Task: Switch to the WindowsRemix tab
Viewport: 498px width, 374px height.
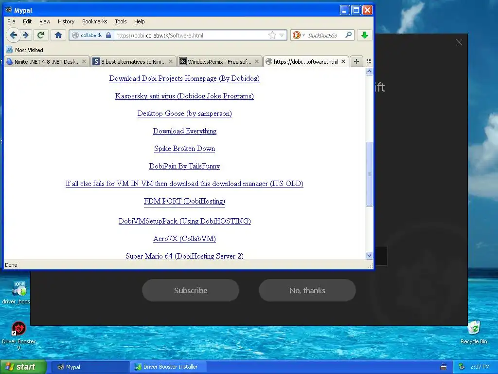Action: click(x=219, y=62)
